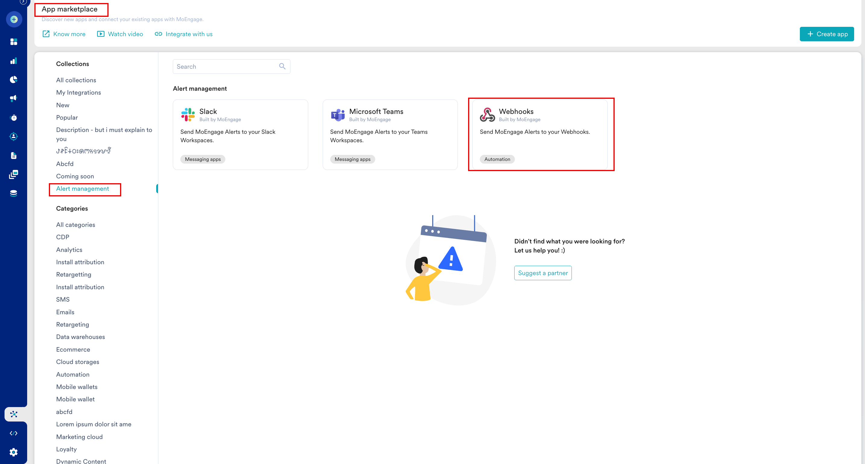Screen dimensions: 865x464
Task: Click the pie chart segment icon
Action: (x=14, y=80)
